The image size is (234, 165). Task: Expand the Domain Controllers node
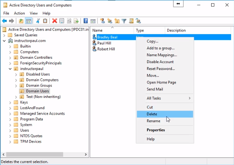tap(10, 58)
